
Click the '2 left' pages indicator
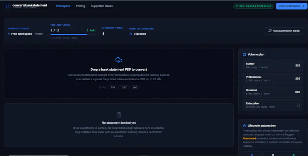coord(91,30)
